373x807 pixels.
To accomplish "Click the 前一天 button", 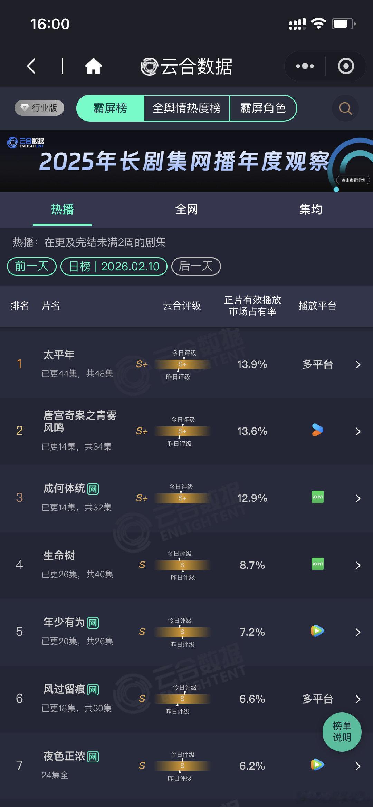I will 31,266.
